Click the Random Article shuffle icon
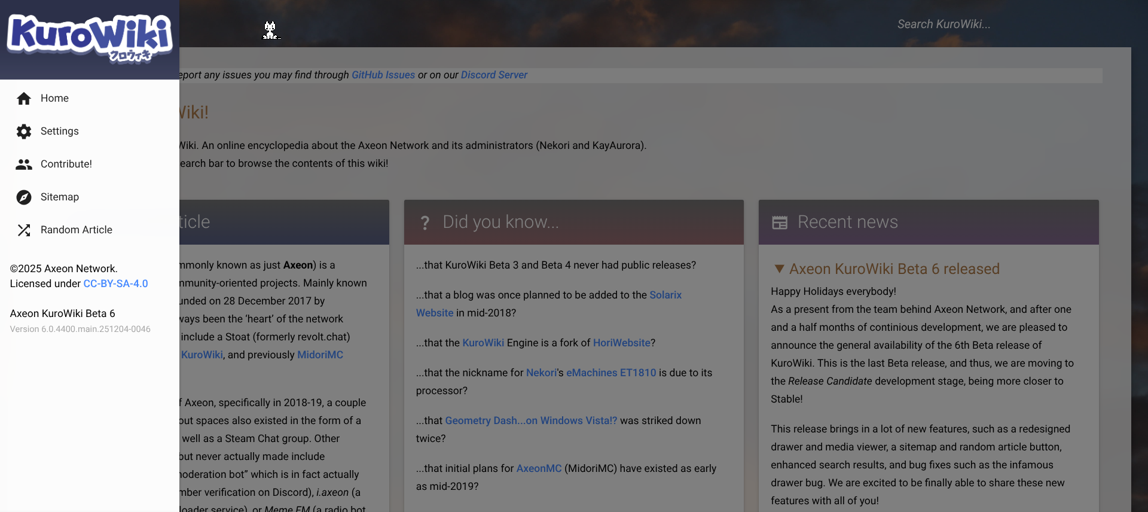The height and width of the screenshot is (512, 1148). pyautogui.click(x=24, y=230)
